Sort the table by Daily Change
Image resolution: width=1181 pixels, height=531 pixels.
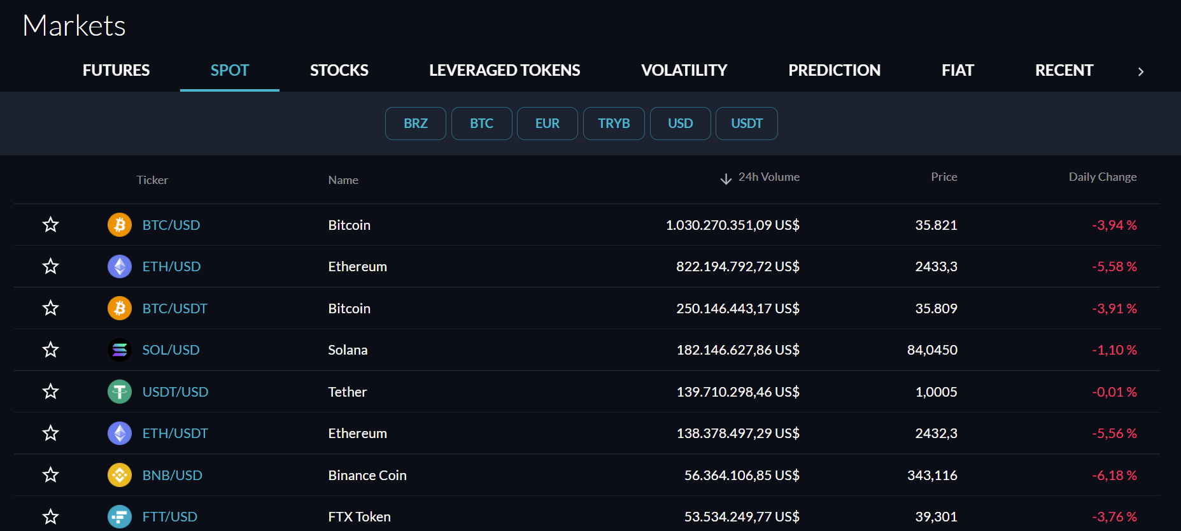click(x=1102, y=177)
